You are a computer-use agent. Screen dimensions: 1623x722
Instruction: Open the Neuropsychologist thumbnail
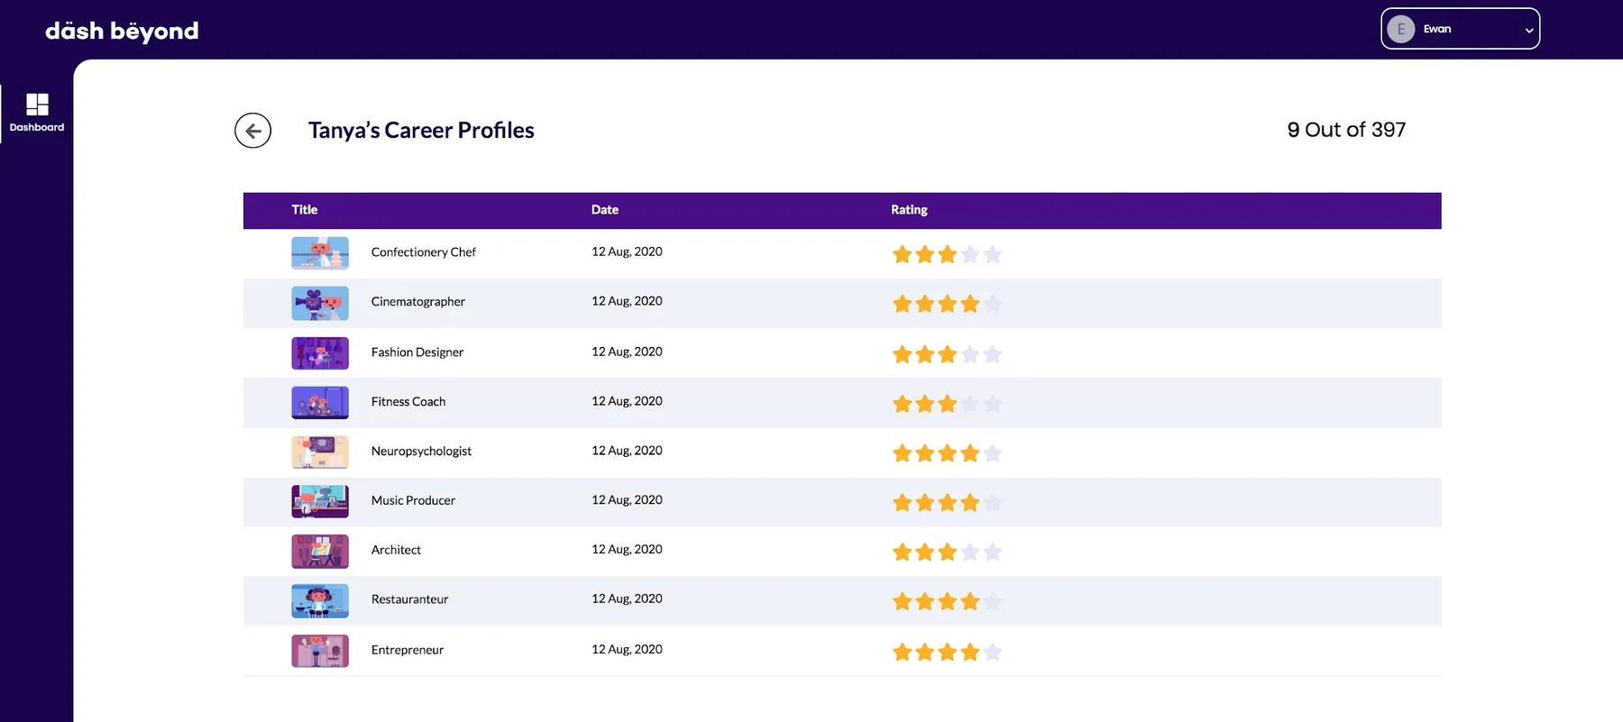point(320,452)
